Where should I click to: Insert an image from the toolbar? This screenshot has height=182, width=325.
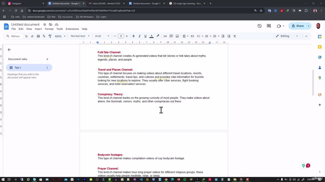(177, 36)
